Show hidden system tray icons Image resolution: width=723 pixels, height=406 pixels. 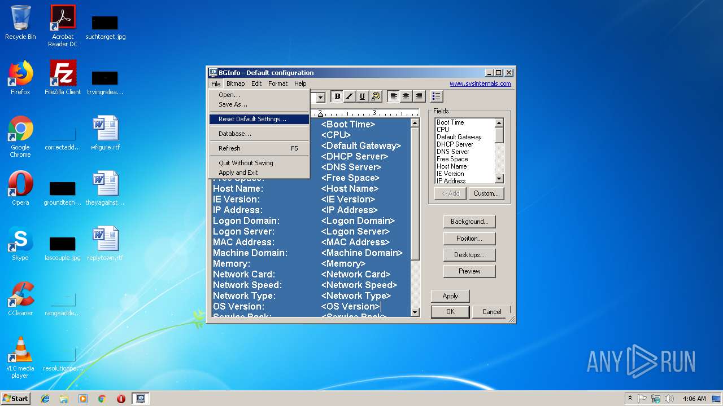click(630, 399)
